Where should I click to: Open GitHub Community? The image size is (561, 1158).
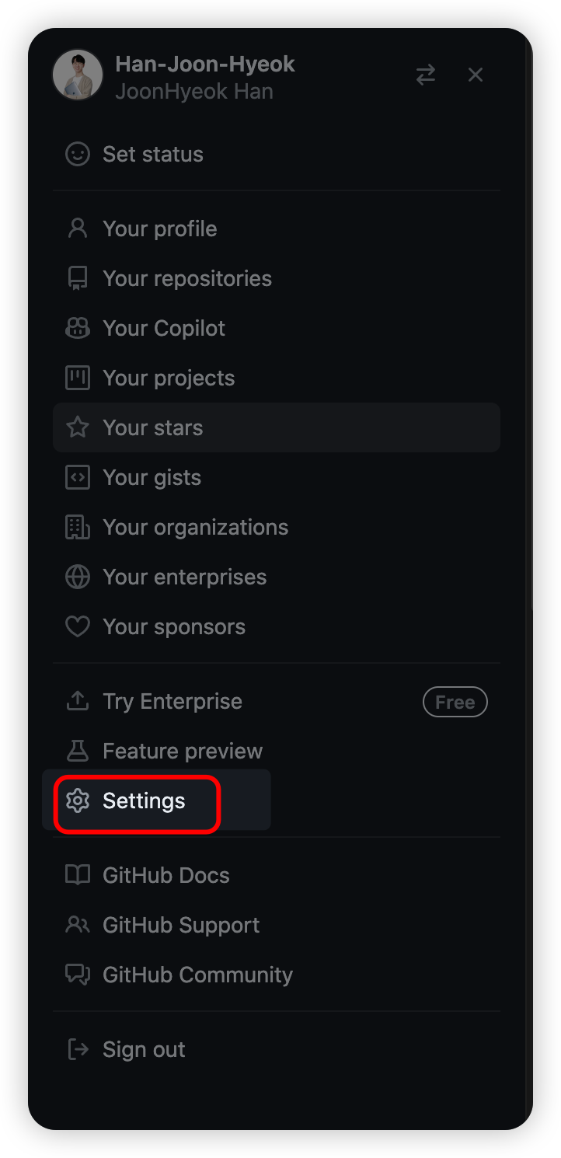[x=197, y=975]
